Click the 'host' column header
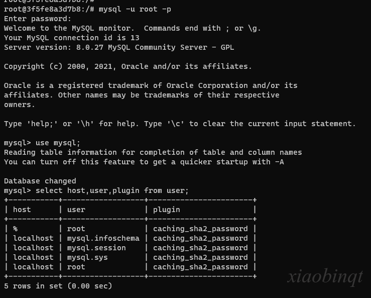The height and width of the screenshot is (298, 371). click(22, 210)
